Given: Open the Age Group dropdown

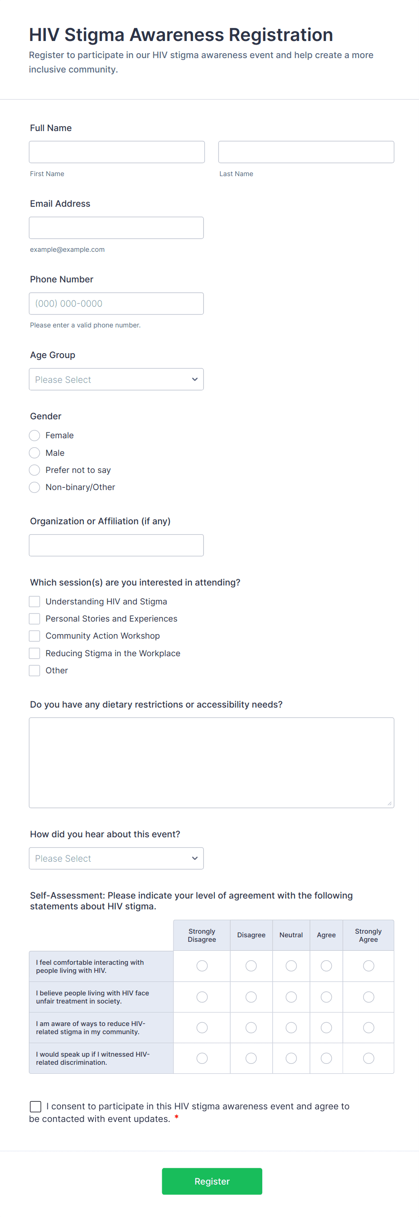Looking at the screenshot, I should point(116,379).
